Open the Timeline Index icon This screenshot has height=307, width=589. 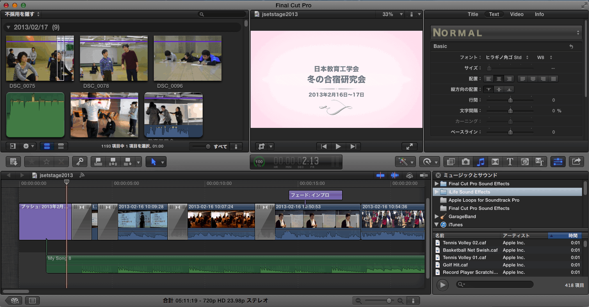(x=32, y=301)
